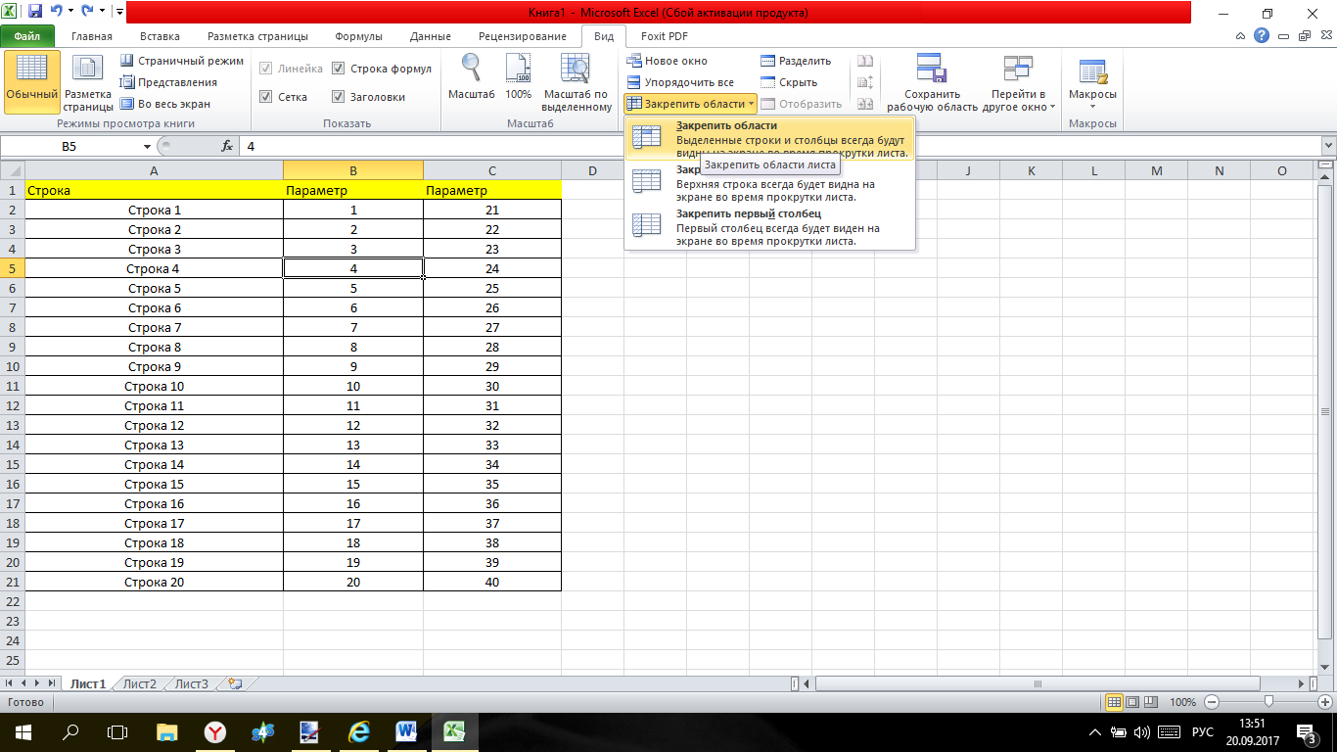
Task: Click Масштаб по выделенному icon
Action: click(x=576, y=70)
